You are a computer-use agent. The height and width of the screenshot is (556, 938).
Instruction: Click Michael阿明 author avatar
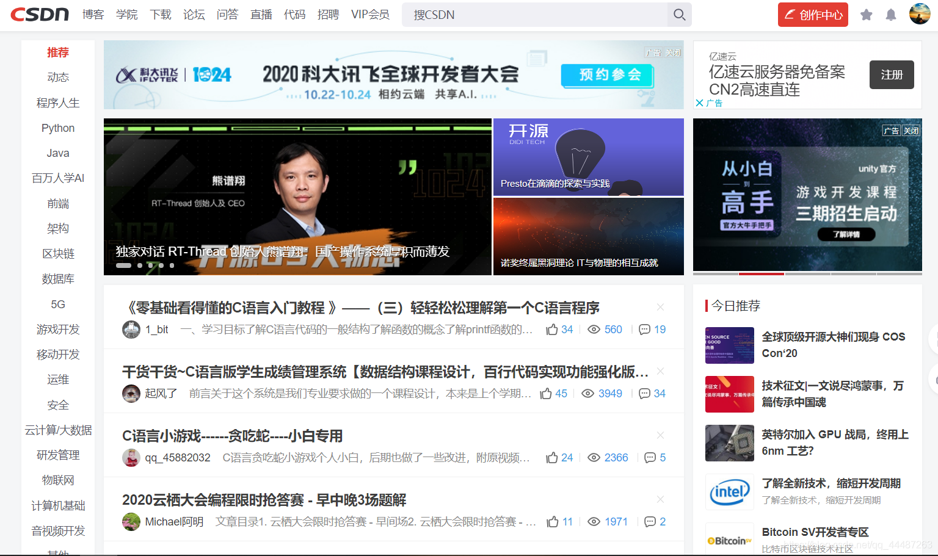pos(131,522)
